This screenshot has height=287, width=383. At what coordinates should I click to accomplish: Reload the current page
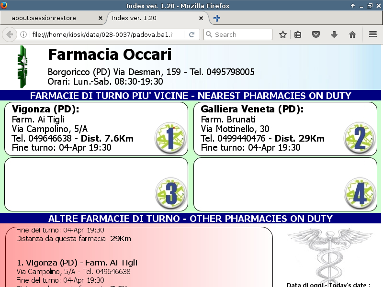point(191,34)
